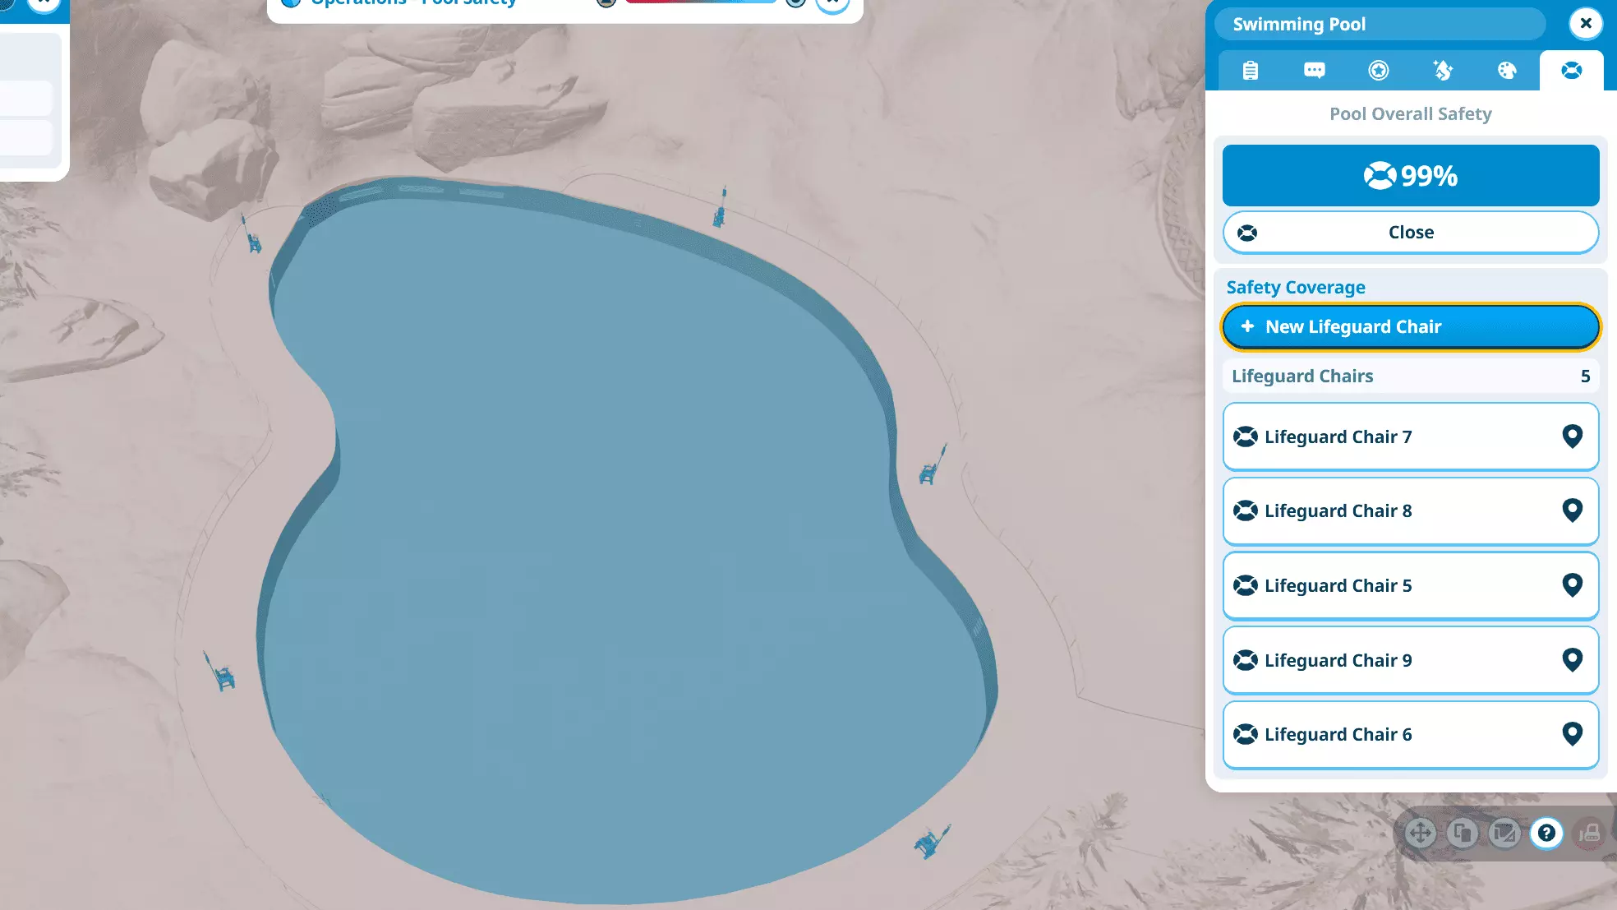Open the clipboard info tab
1617x910 pixels.
[x=1250, y=71]
